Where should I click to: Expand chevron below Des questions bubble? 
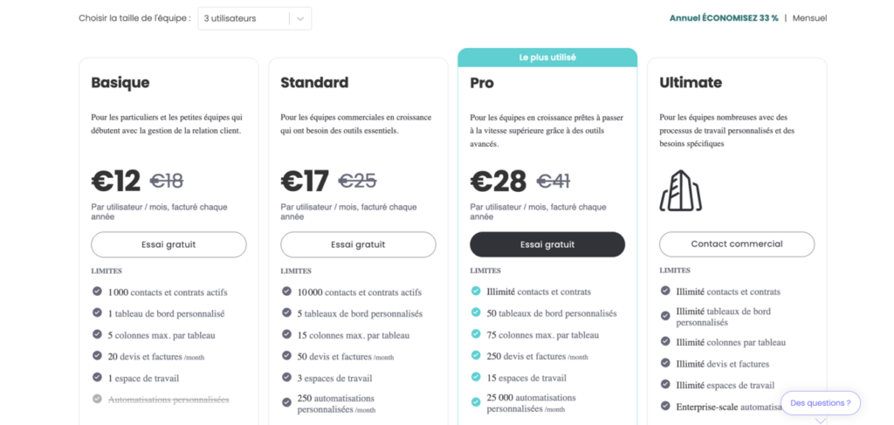click(x=820, y=420)
